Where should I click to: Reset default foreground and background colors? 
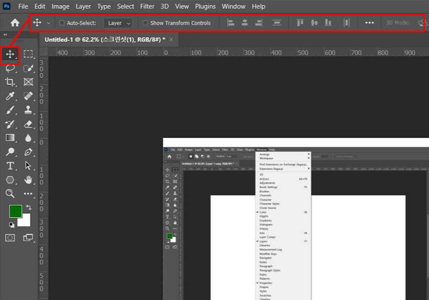click(x=12, y=225)
